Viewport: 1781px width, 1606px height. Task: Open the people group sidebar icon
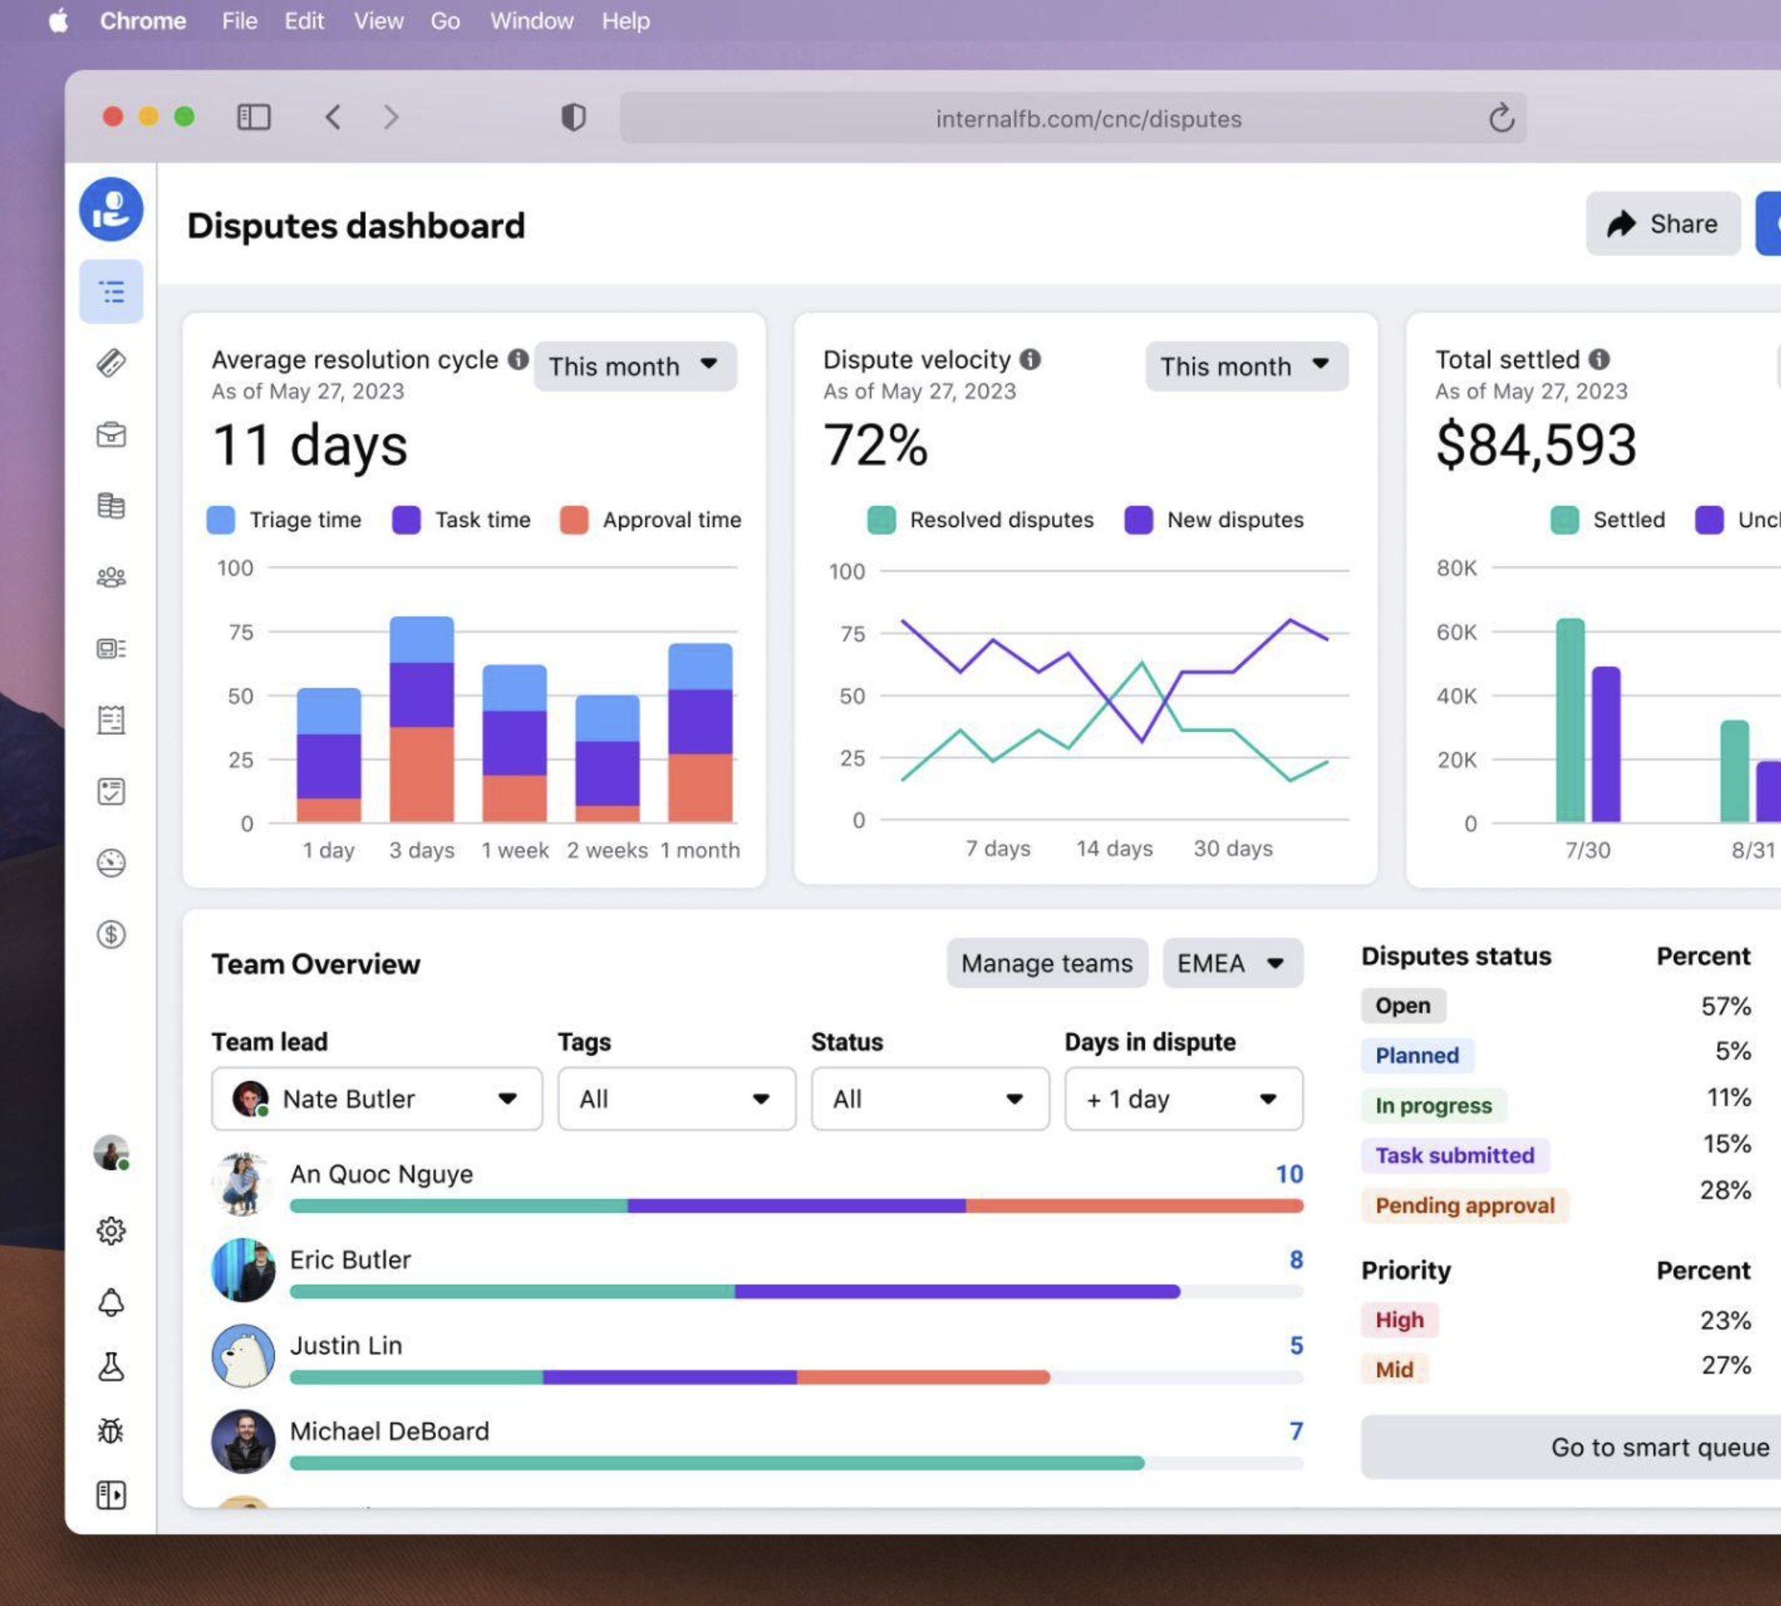click(x=111, y=577)
